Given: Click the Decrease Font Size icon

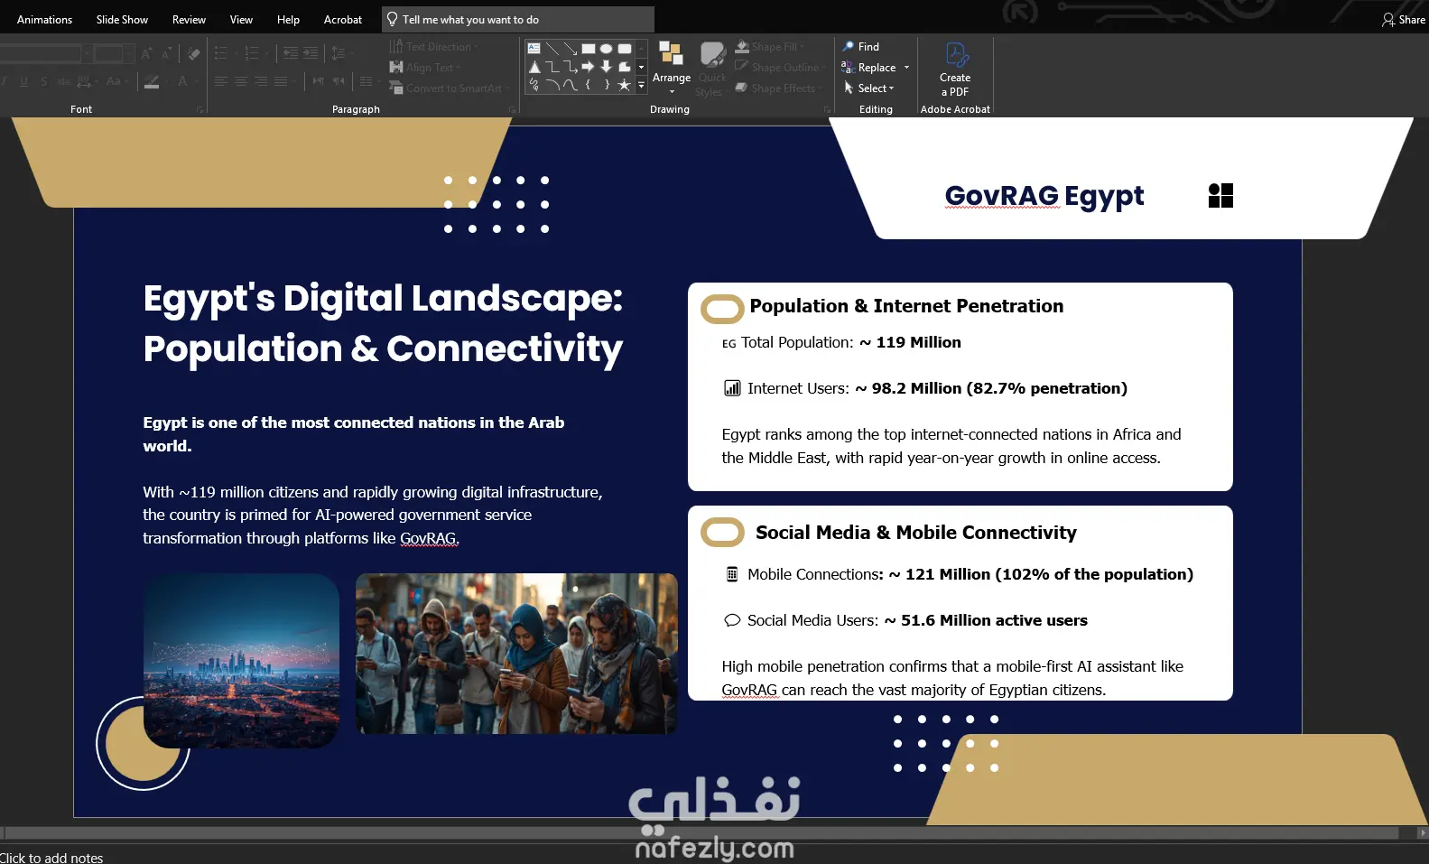Looking at the screenshot, I should coord(166,54).
